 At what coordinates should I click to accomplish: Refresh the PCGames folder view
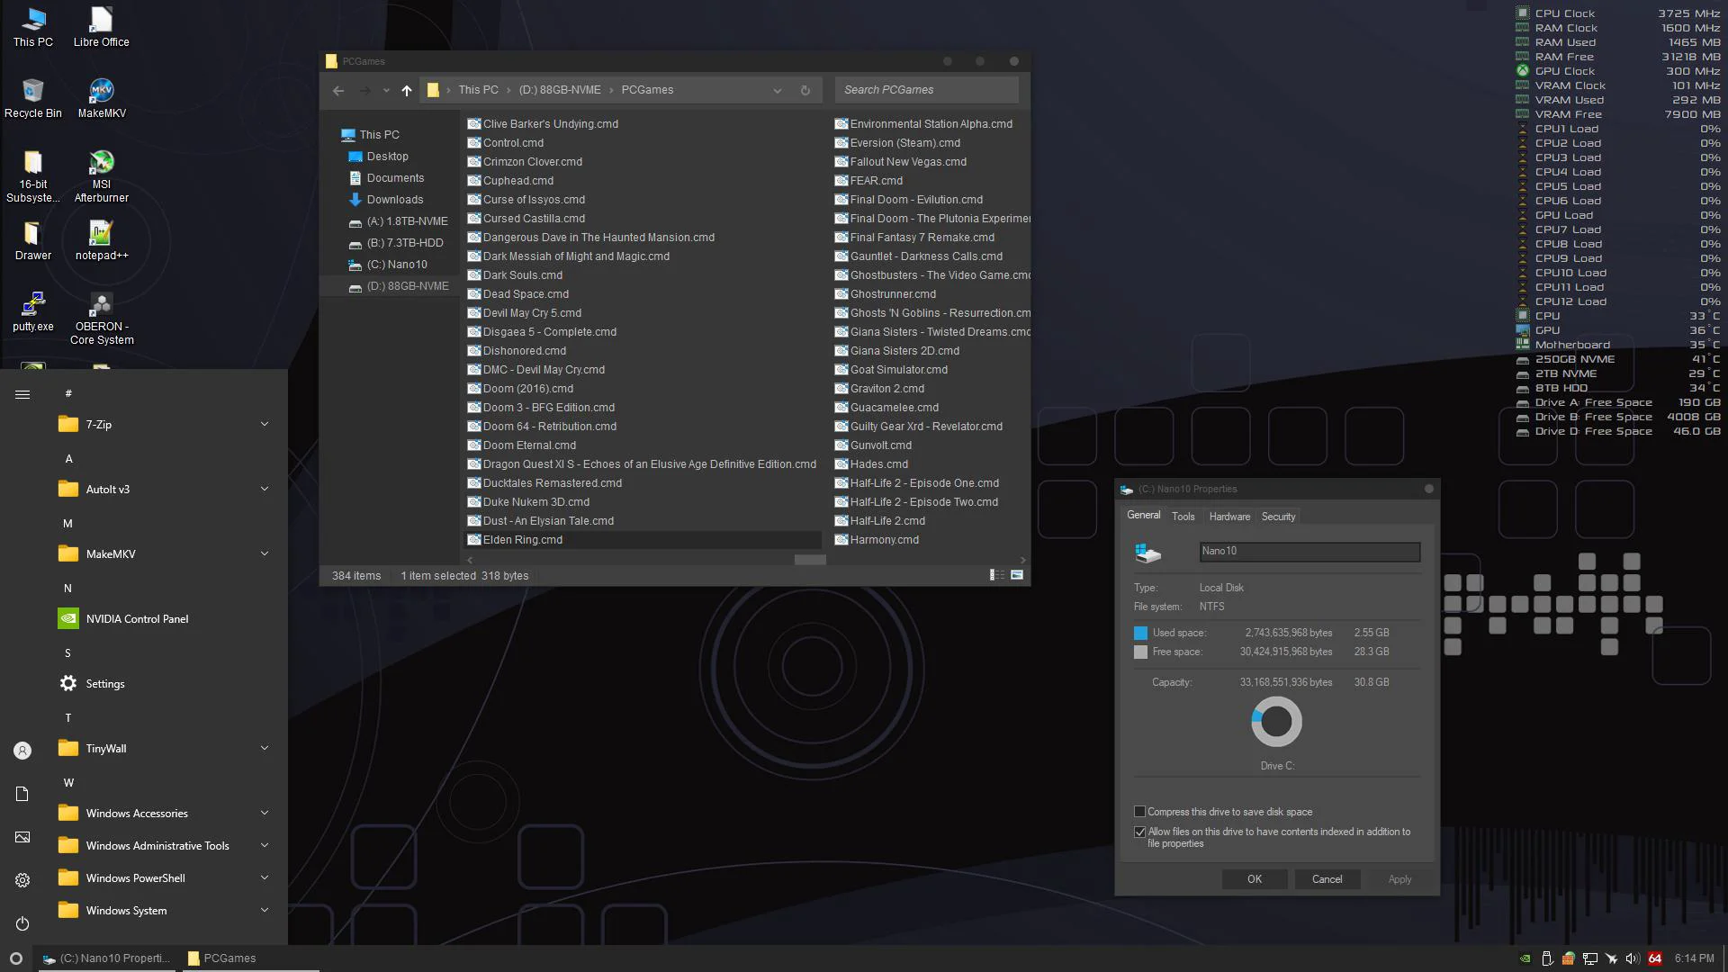point(805,90)
